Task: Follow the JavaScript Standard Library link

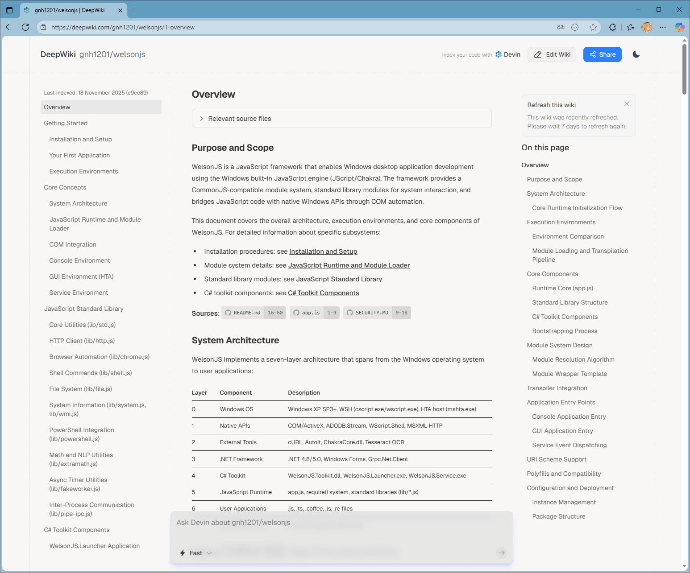Action: tap(339, 279)
